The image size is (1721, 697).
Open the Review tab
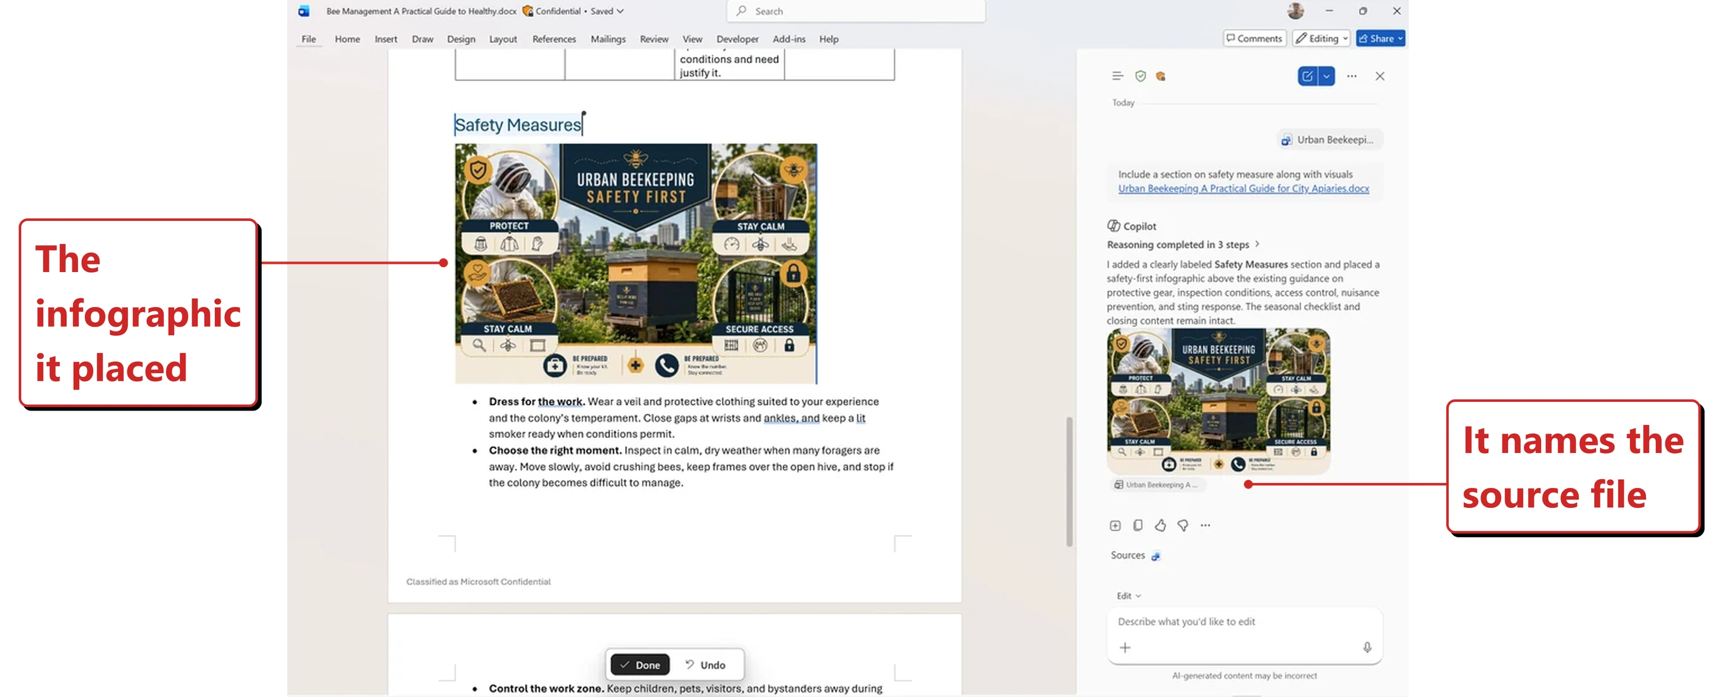pos(654,39)
